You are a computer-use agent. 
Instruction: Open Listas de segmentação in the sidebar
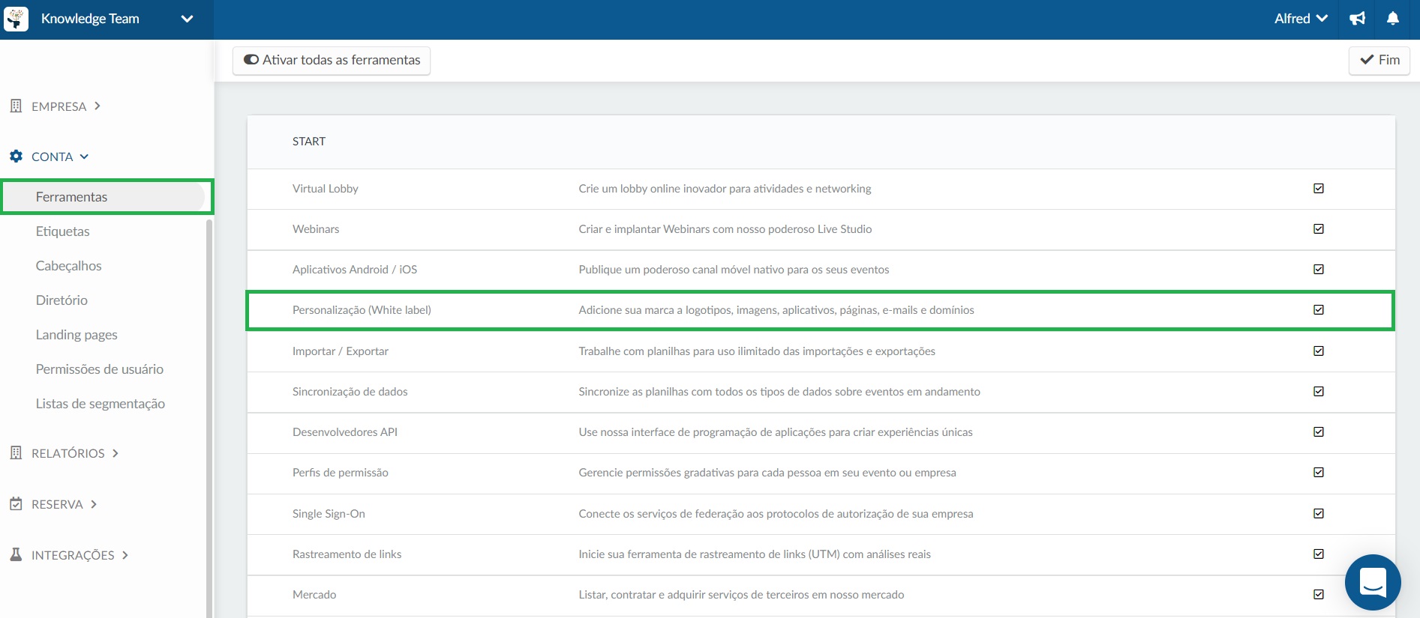tap(101, 404)
